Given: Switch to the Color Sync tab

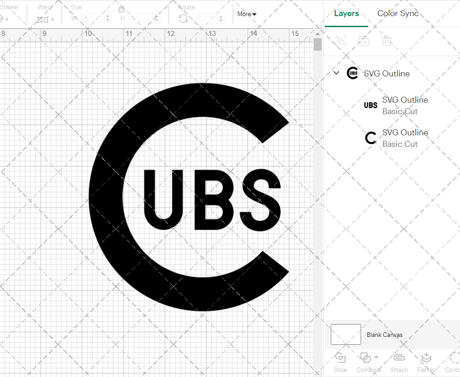Looking at the screenshot, I should tap(398, 13).
